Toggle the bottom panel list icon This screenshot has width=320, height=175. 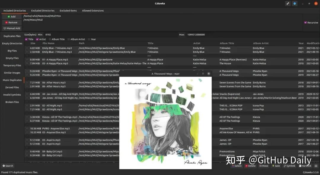(x=316, y=166)
